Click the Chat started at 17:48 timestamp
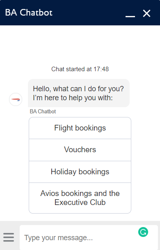The image size is (160, 250). [x=80, y=69]
